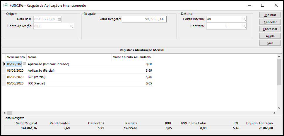Select row IRR (Parcial)
284x136 pixels.
click(x=79, y=83)
